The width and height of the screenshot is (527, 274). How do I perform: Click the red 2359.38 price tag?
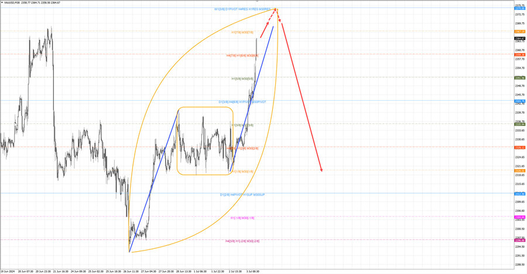coord(519,55)
